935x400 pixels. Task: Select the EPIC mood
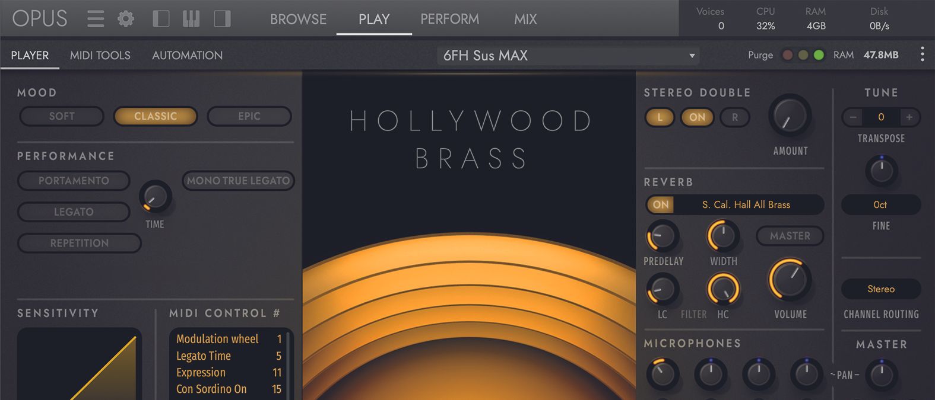249,116
